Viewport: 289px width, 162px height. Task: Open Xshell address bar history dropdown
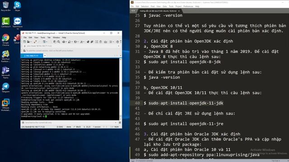click(119, 46)
